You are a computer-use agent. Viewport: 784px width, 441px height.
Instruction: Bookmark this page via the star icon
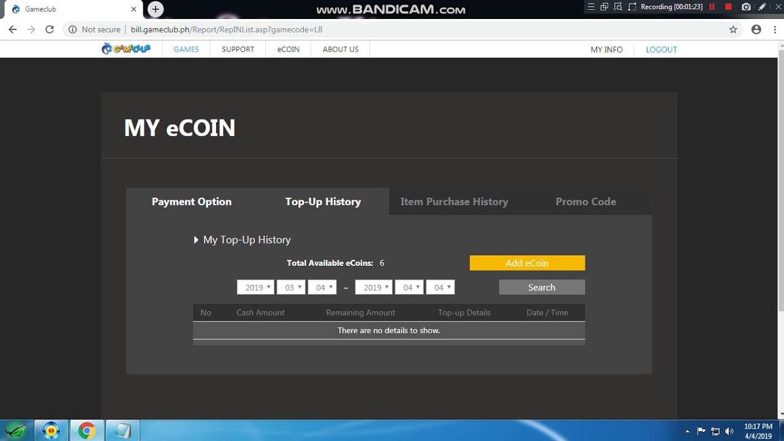point(733,29)
